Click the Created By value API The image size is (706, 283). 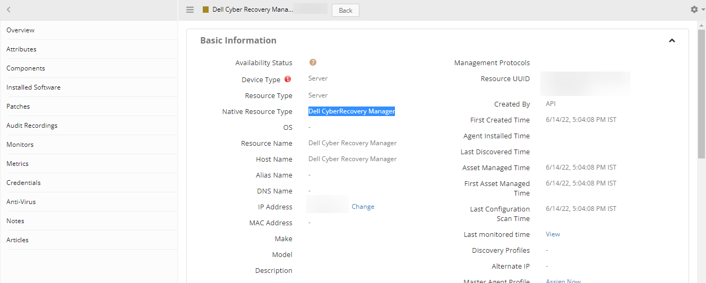pos(550,104)
